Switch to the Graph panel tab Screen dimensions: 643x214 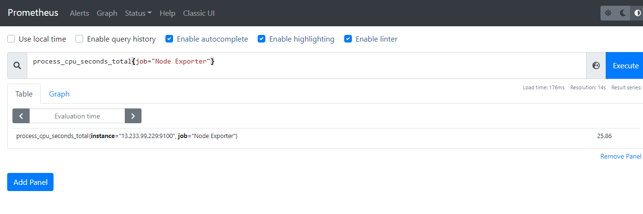(x=59, y=94)
